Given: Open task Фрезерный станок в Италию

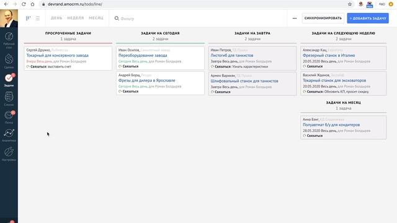Looking at the screenshot, I should point(329,55).
